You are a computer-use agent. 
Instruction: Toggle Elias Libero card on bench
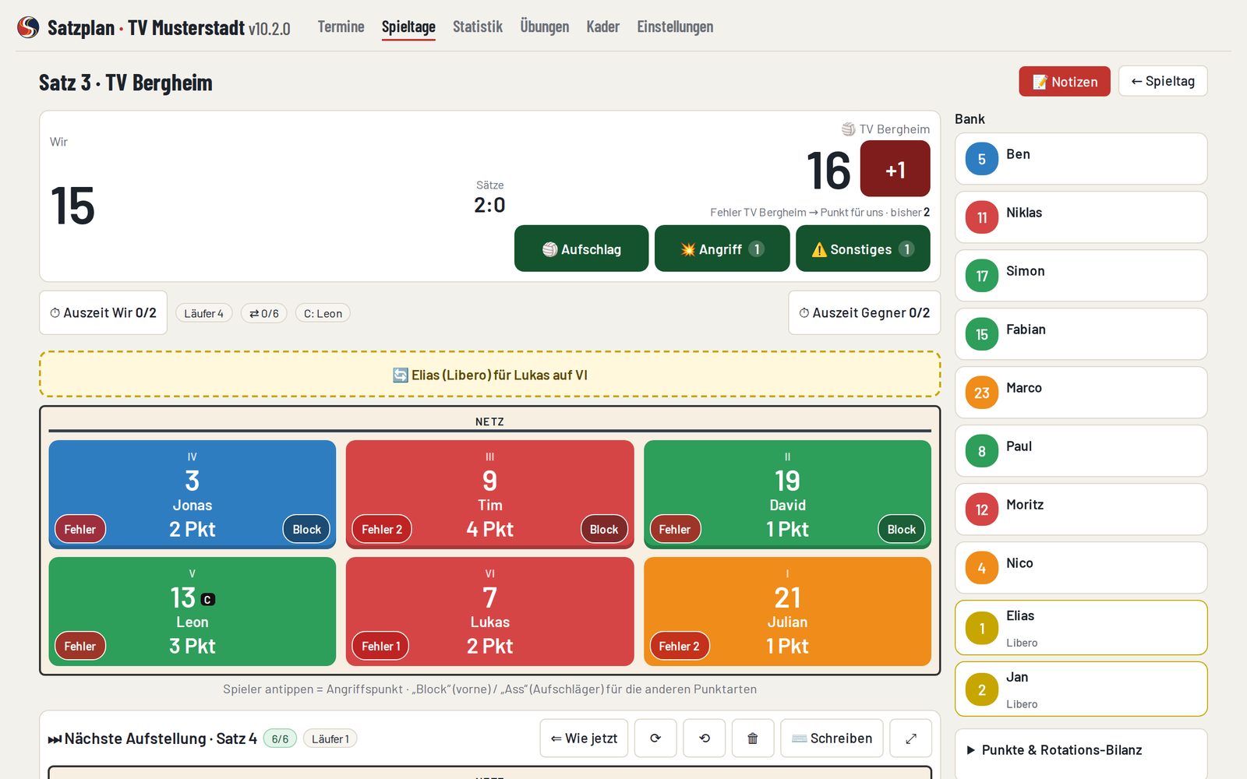1081,628
